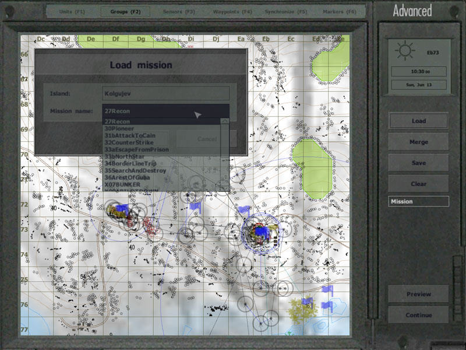Click the blue flag marker in column Di
Viewport: 466px width, 350px height.
194,205
